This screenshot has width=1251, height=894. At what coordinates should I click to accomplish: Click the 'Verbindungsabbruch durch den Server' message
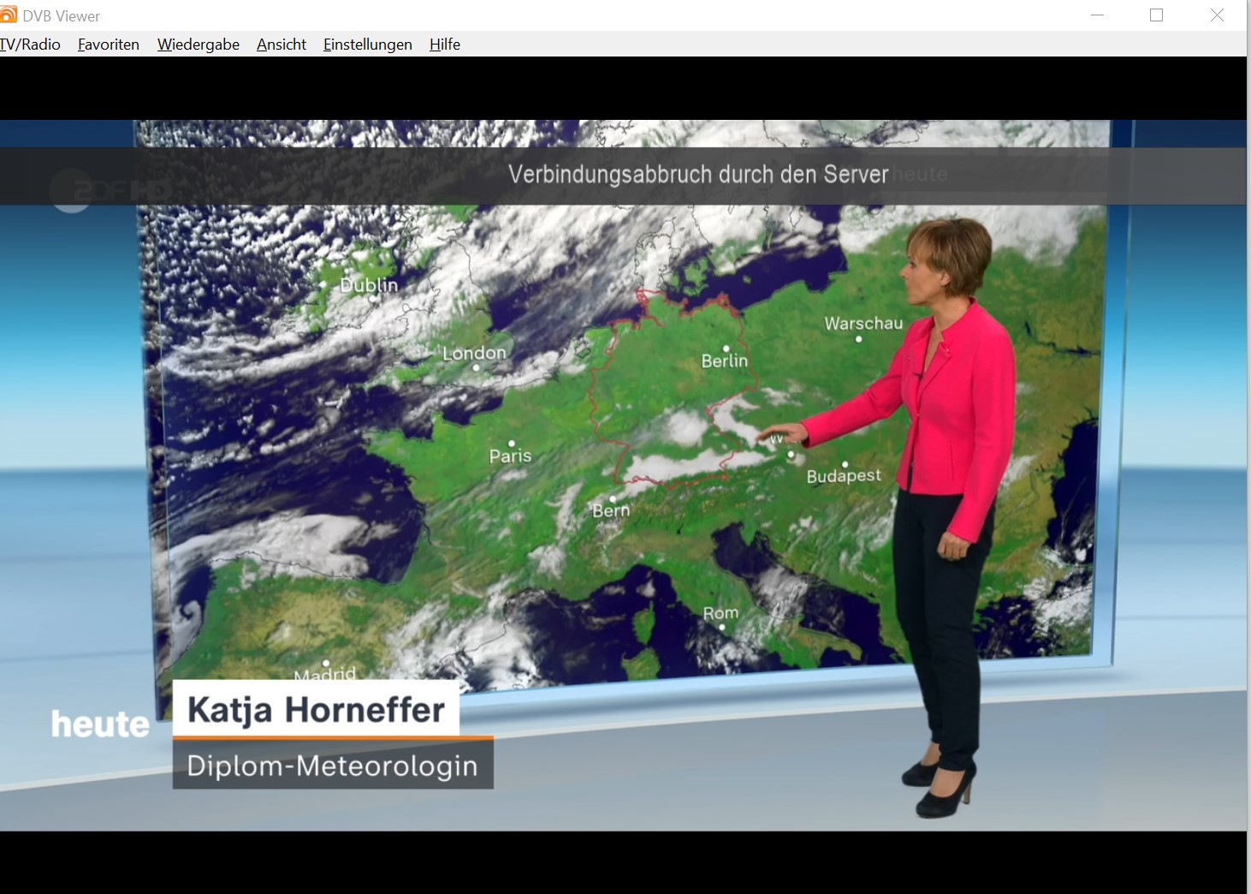tap(698, 175)
